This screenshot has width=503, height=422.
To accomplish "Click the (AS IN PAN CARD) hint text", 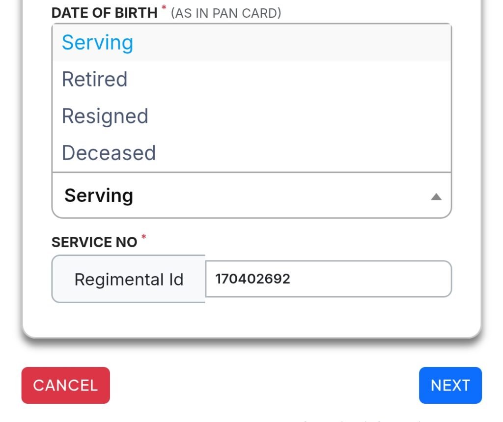I will 226,13.
